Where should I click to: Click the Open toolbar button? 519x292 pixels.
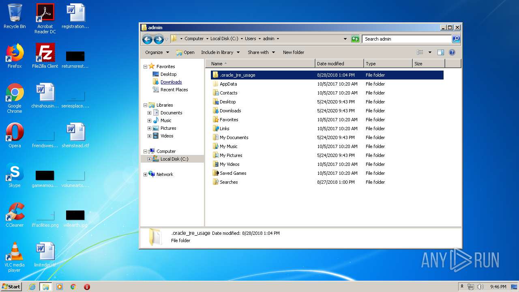pyautogui.click(x=185, y=52)
